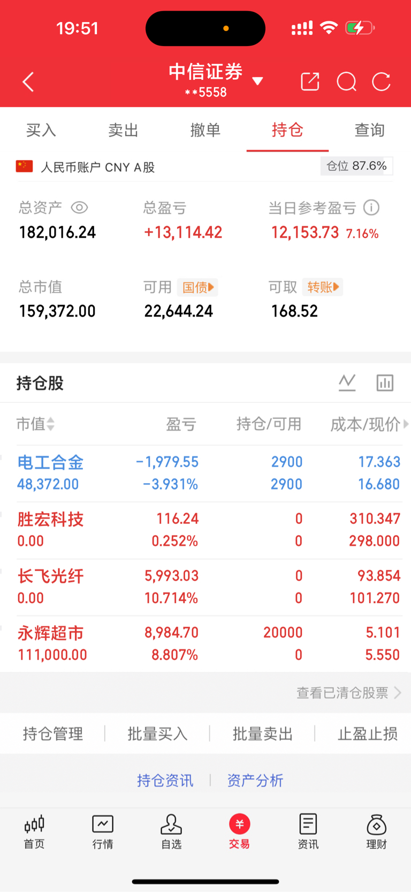Screen dimensions: 411x892
Task: Open the 胜宏科技 holding row
Action: [x=205, y=530]
